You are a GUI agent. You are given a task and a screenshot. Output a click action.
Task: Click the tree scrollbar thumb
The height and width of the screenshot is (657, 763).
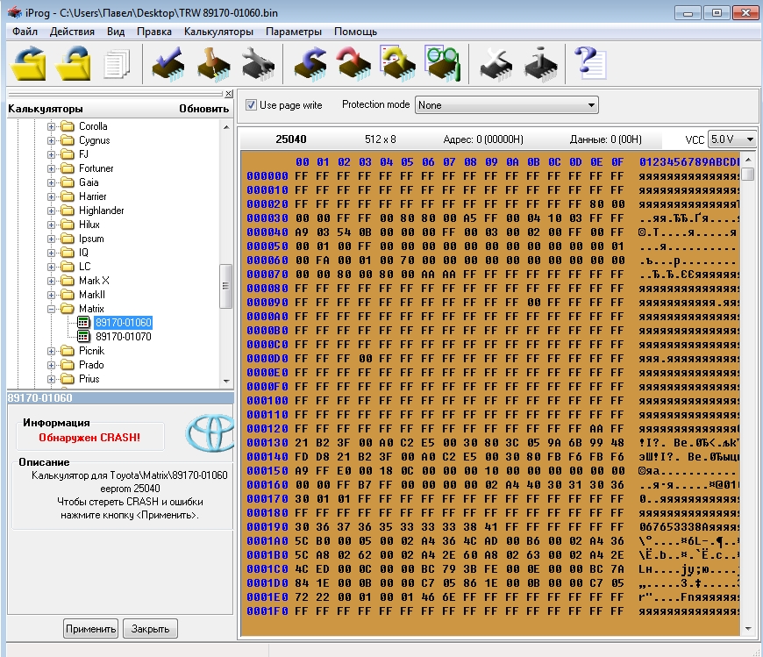tap(225, 286)
